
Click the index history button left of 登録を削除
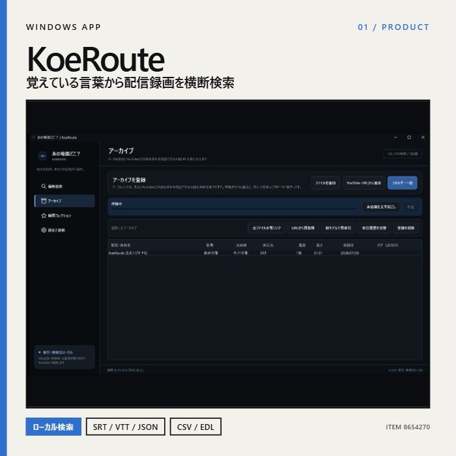[374, 228]
